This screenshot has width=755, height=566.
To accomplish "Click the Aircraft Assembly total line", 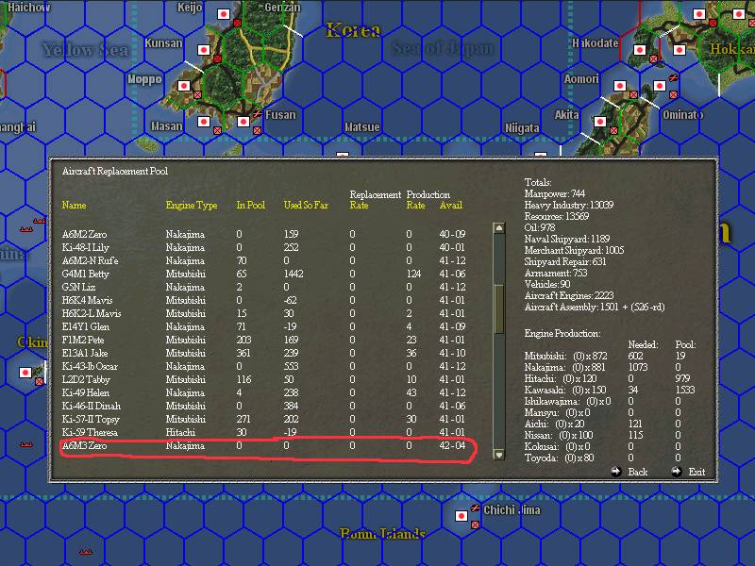I will point(595,308).
